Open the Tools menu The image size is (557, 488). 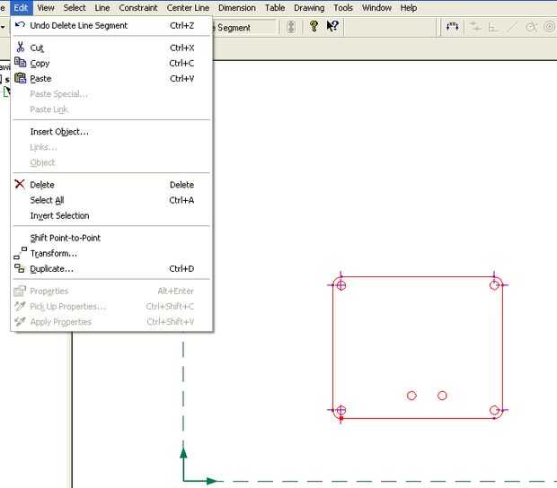tap(343, 7)
